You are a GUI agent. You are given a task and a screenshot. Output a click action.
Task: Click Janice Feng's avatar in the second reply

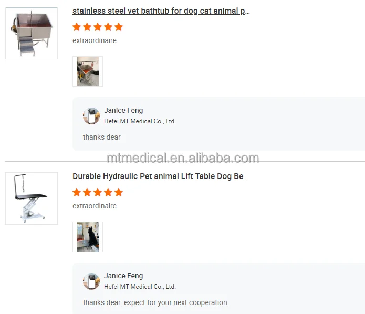click(91, 281)
